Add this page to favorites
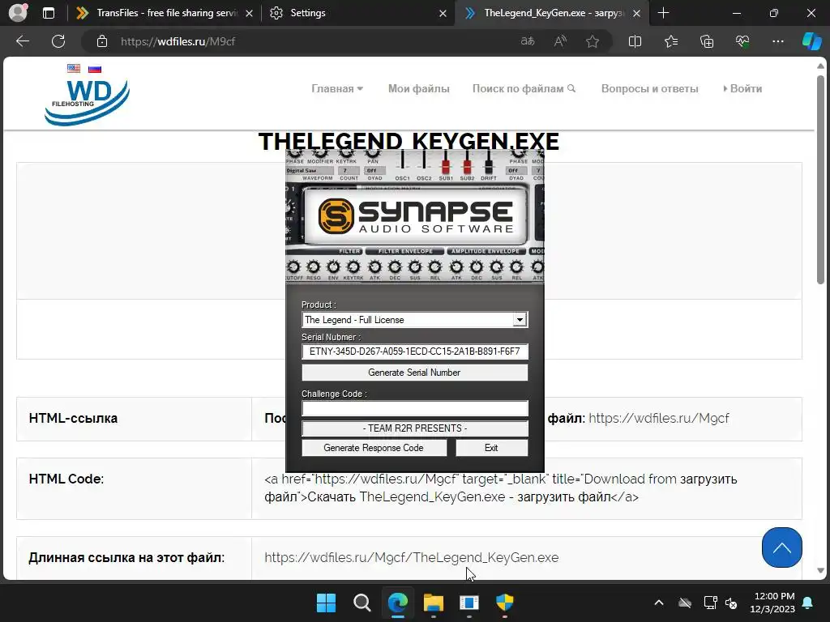The height and width of the screenshot is (622, 830). pyautogui.click(x=593, y=41)
